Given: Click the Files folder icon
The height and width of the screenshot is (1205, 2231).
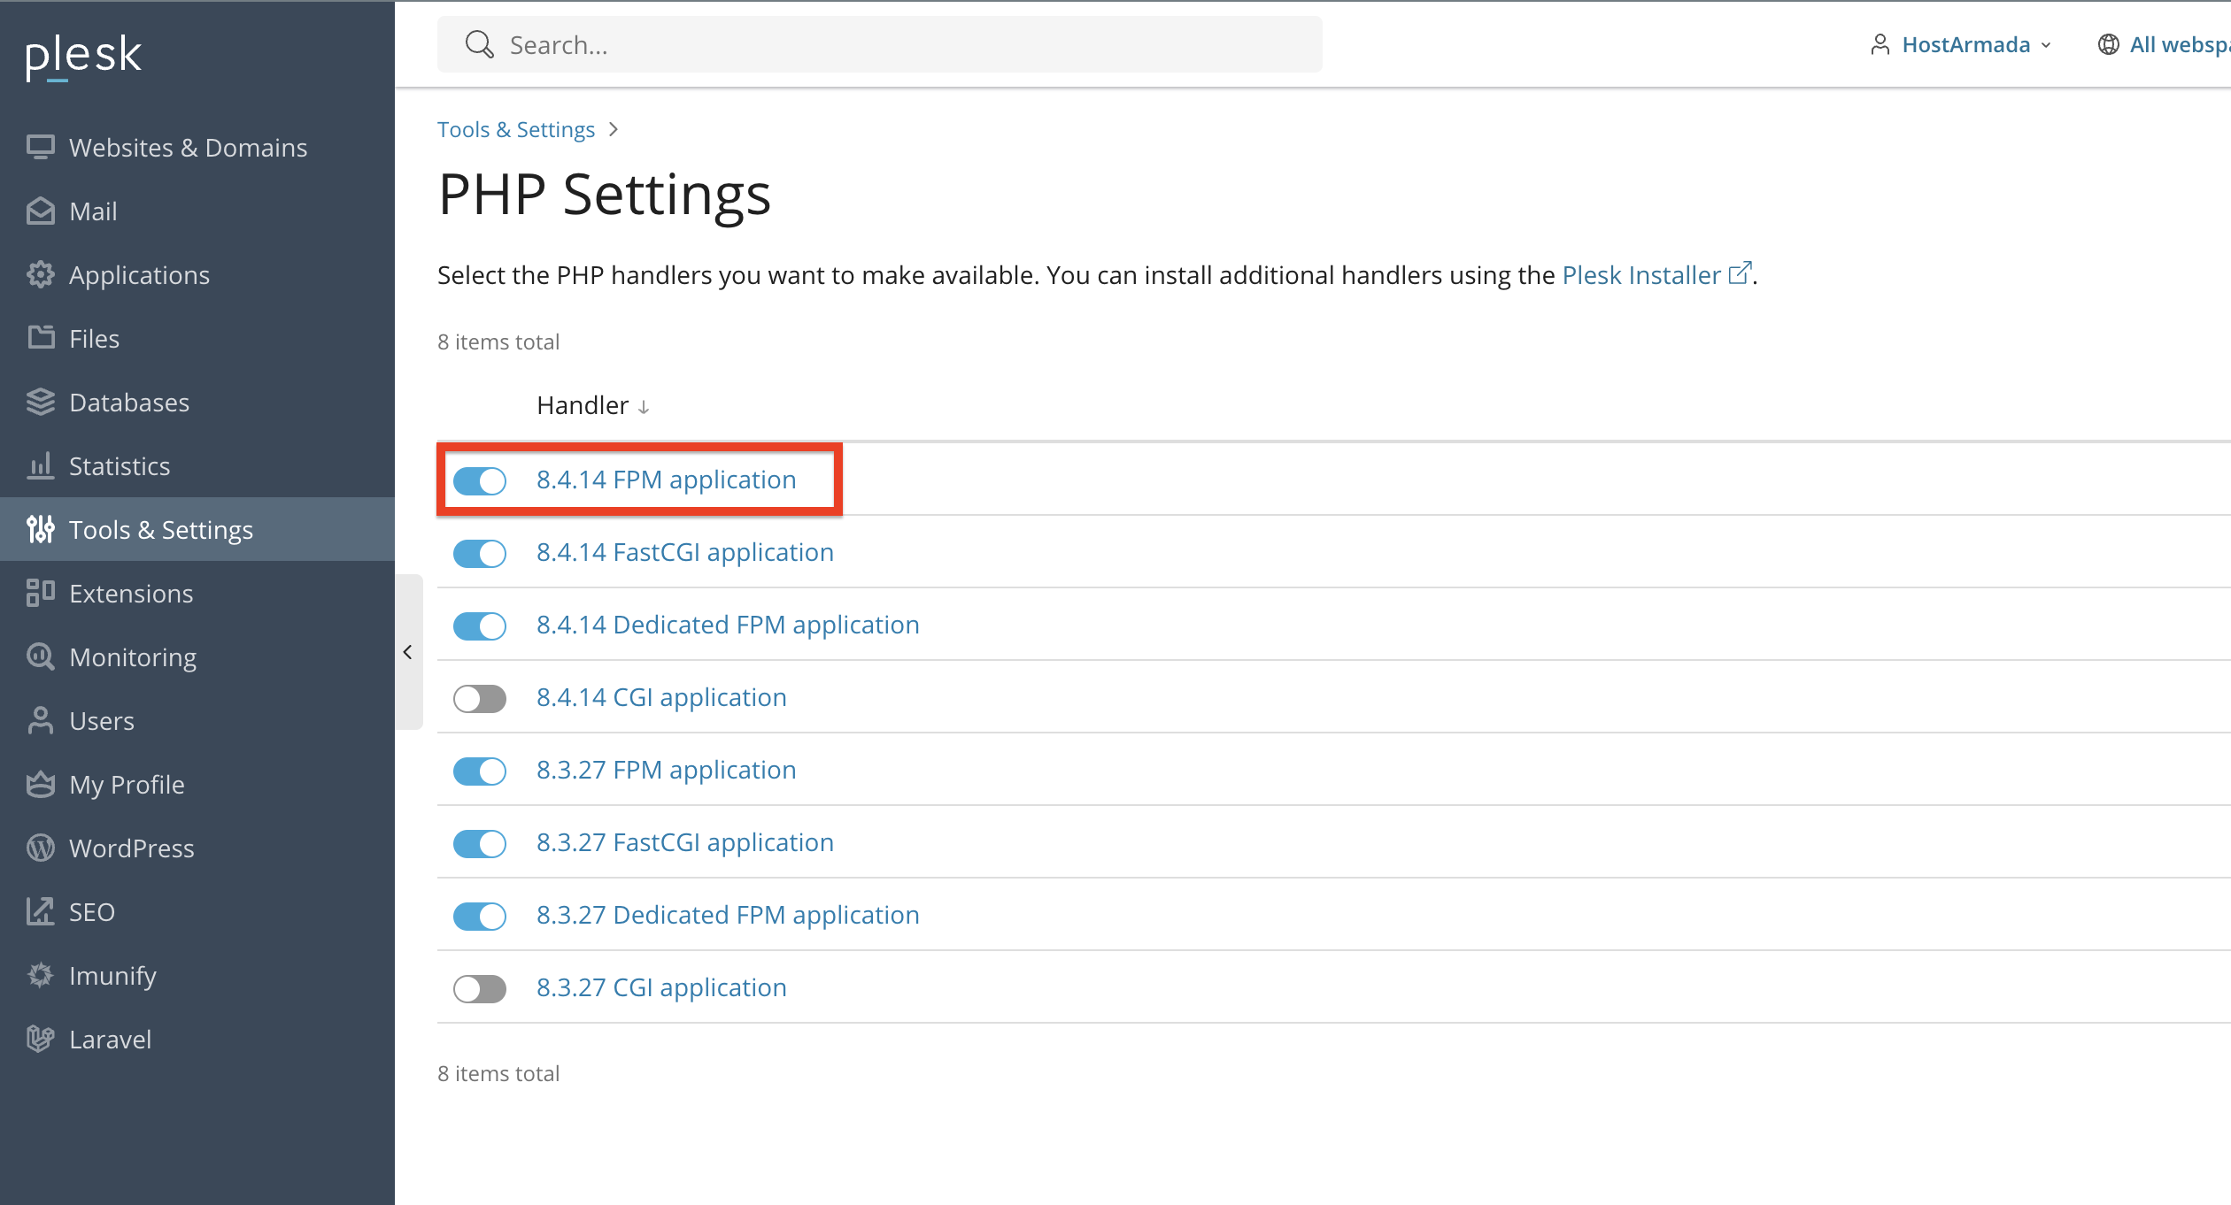Looking at the screenshot, I should 41,338.
